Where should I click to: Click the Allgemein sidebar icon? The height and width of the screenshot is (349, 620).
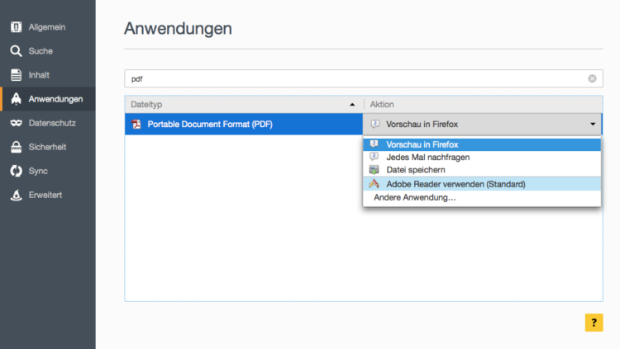[x=16, y=27]
